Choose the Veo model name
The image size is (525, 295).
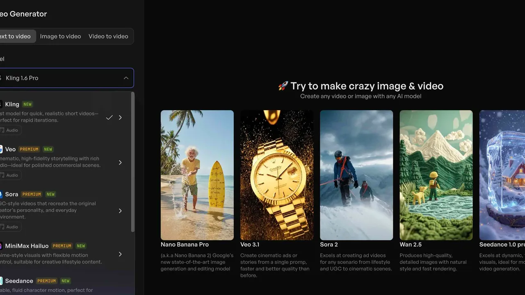(10, 149)
